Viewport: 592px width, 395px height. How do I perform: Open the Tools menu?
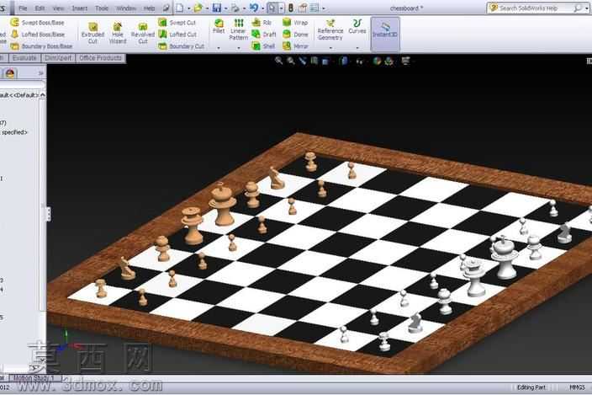(102, 8)
